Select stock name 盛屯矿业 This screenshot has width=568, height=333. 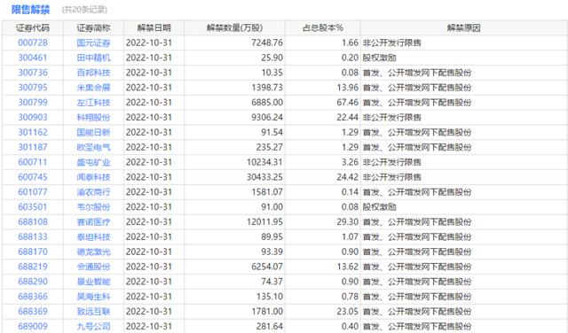(x=93, y=162)
